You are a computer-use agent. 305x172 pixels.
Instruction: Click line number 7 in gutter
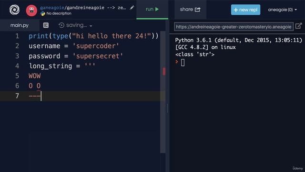(x=17, y=96)
